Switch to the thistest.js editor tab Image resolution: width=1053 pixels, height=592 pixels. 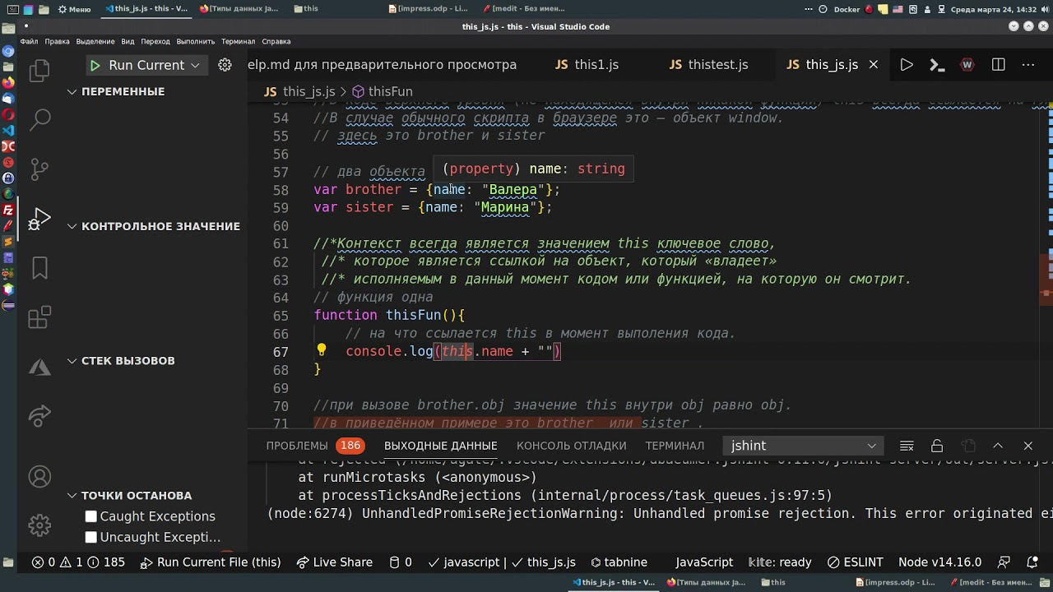pos(708,65)
